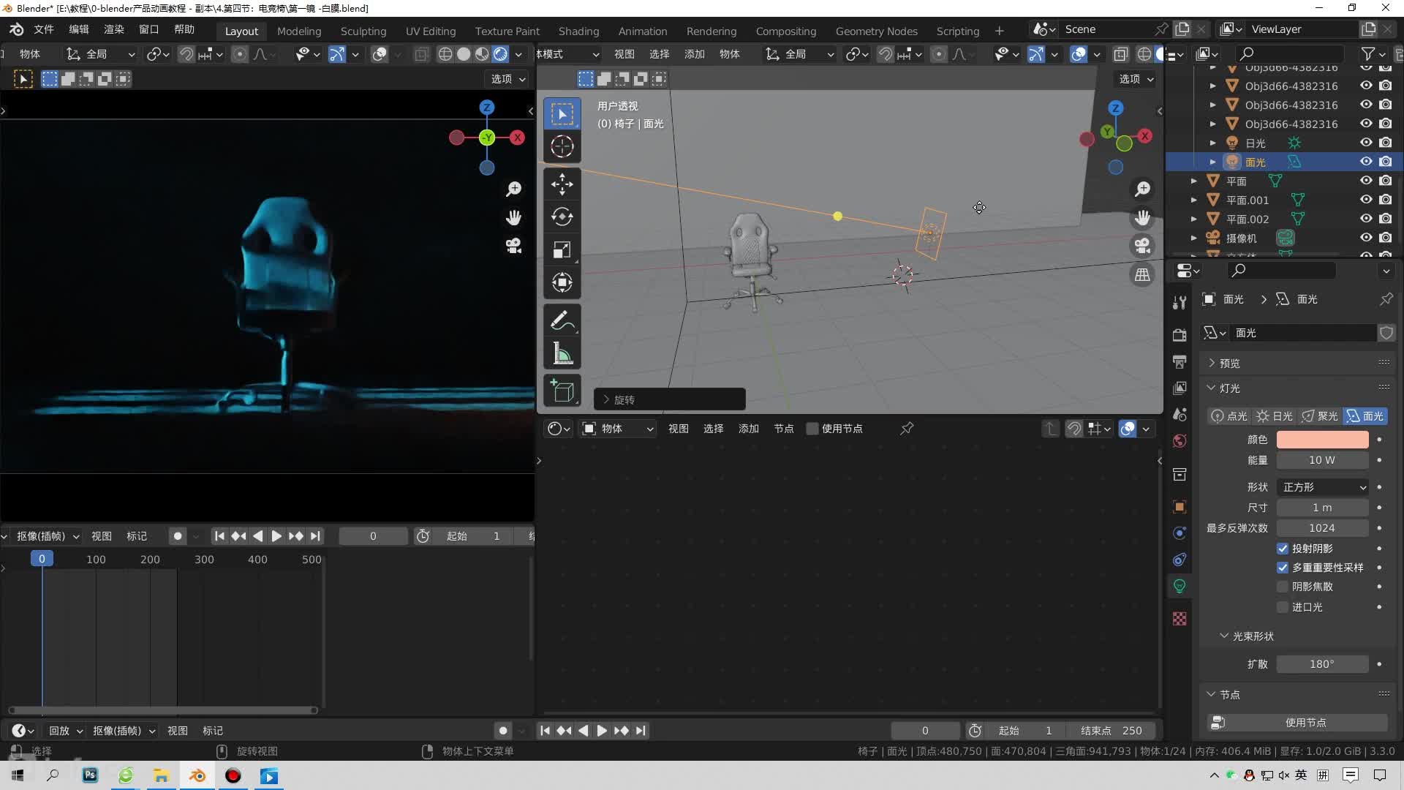
Task: Switch to the Compositing workspace tab
Action: (x=785, y=31)
